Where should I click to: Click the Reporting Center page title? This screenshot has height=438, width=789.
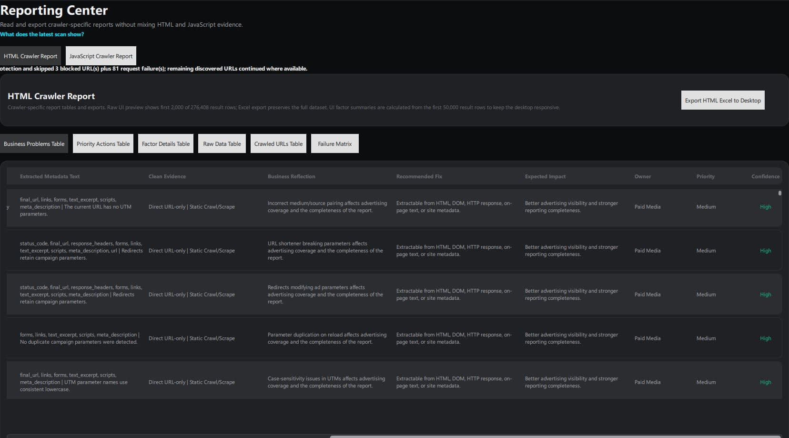pyautogui.click(x=54, y=10)
